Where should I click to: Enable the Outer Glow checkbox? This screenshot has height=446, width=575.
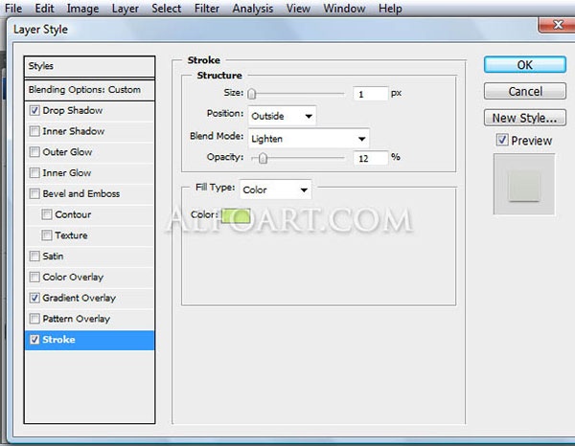pyautogui.click(x=34, y=152)
